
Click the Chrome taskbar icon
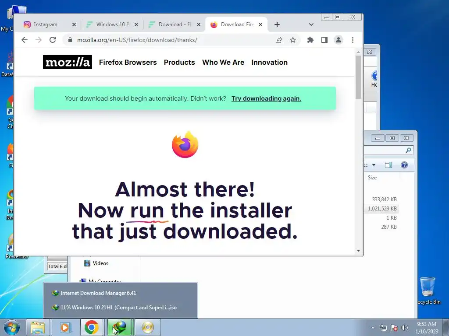[x=92, y=327]
